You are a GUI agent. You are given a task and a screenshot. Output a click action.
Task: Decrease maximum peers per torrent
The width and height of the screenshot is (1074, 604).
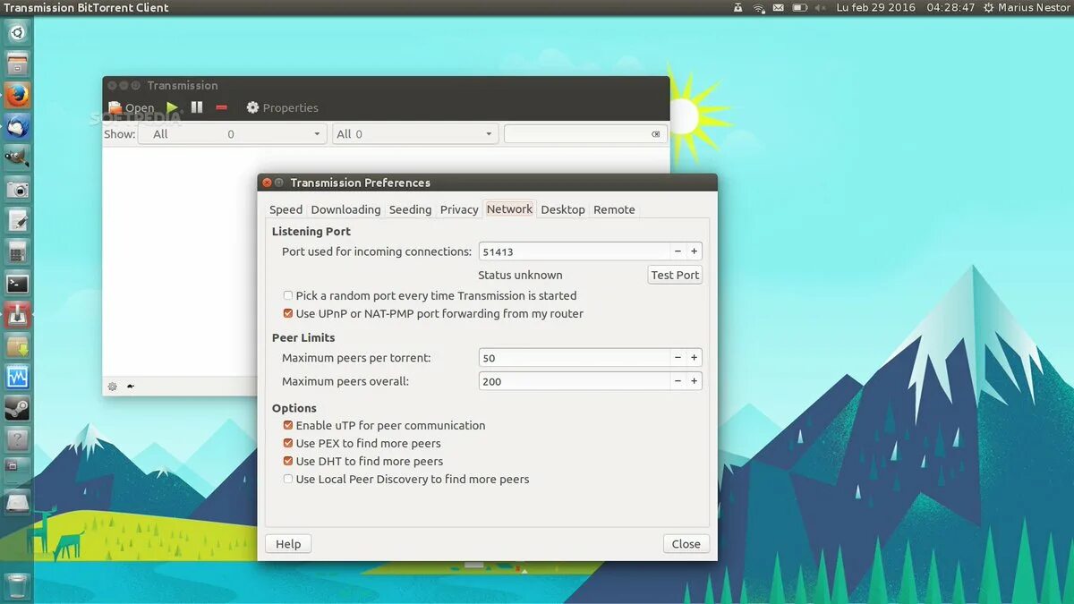tap(678, 357)
